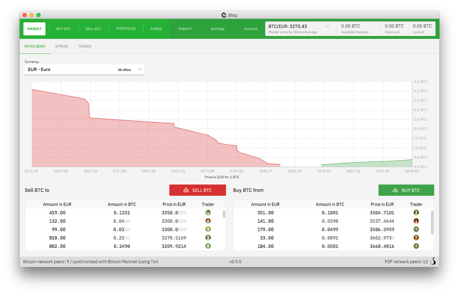Click the Locked 0.00 BTC value
459x295 pixels.
point(422,26)
